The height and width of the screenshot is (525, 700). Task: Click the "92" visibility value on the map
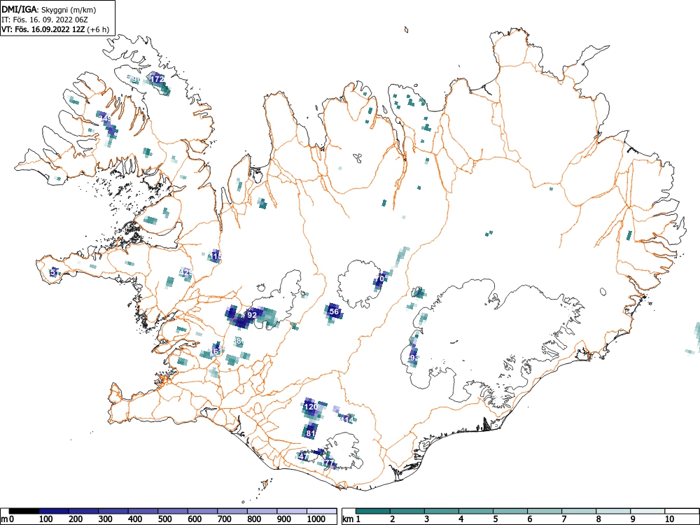pos(252,315)
